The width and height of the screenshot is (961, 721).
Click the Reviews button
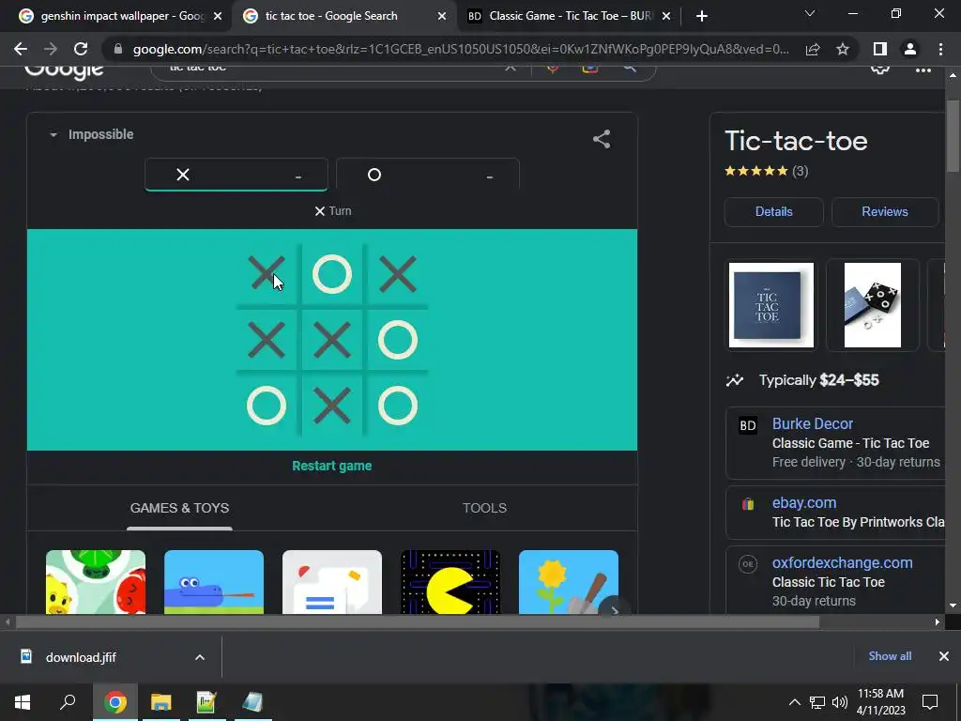pos(884,211)
